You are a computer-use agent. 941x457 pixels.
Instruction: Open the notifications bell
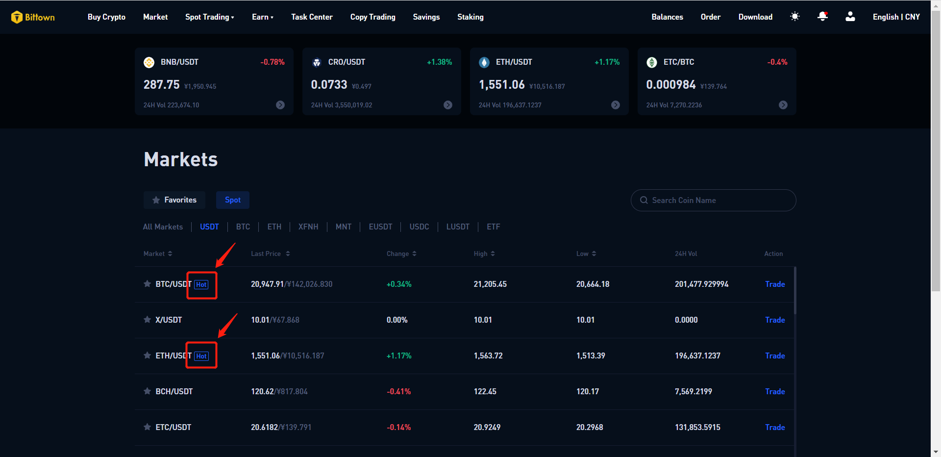coord(823,17)
